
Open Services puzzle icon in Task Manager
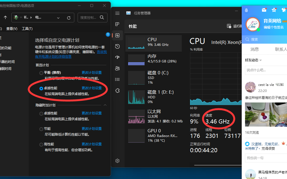pos(117,91)
